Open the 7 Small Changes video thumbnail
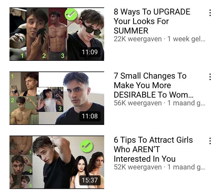The width and height of the screenshot is (222, 194). click(57, 98)
